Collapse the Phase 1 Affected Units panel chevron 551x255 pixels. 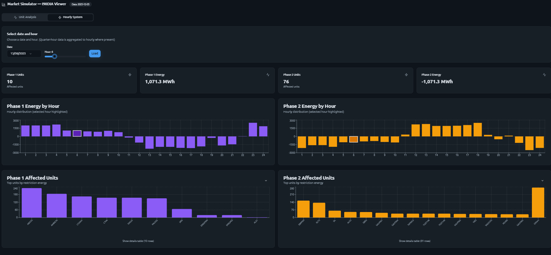[x=266, y=181]
